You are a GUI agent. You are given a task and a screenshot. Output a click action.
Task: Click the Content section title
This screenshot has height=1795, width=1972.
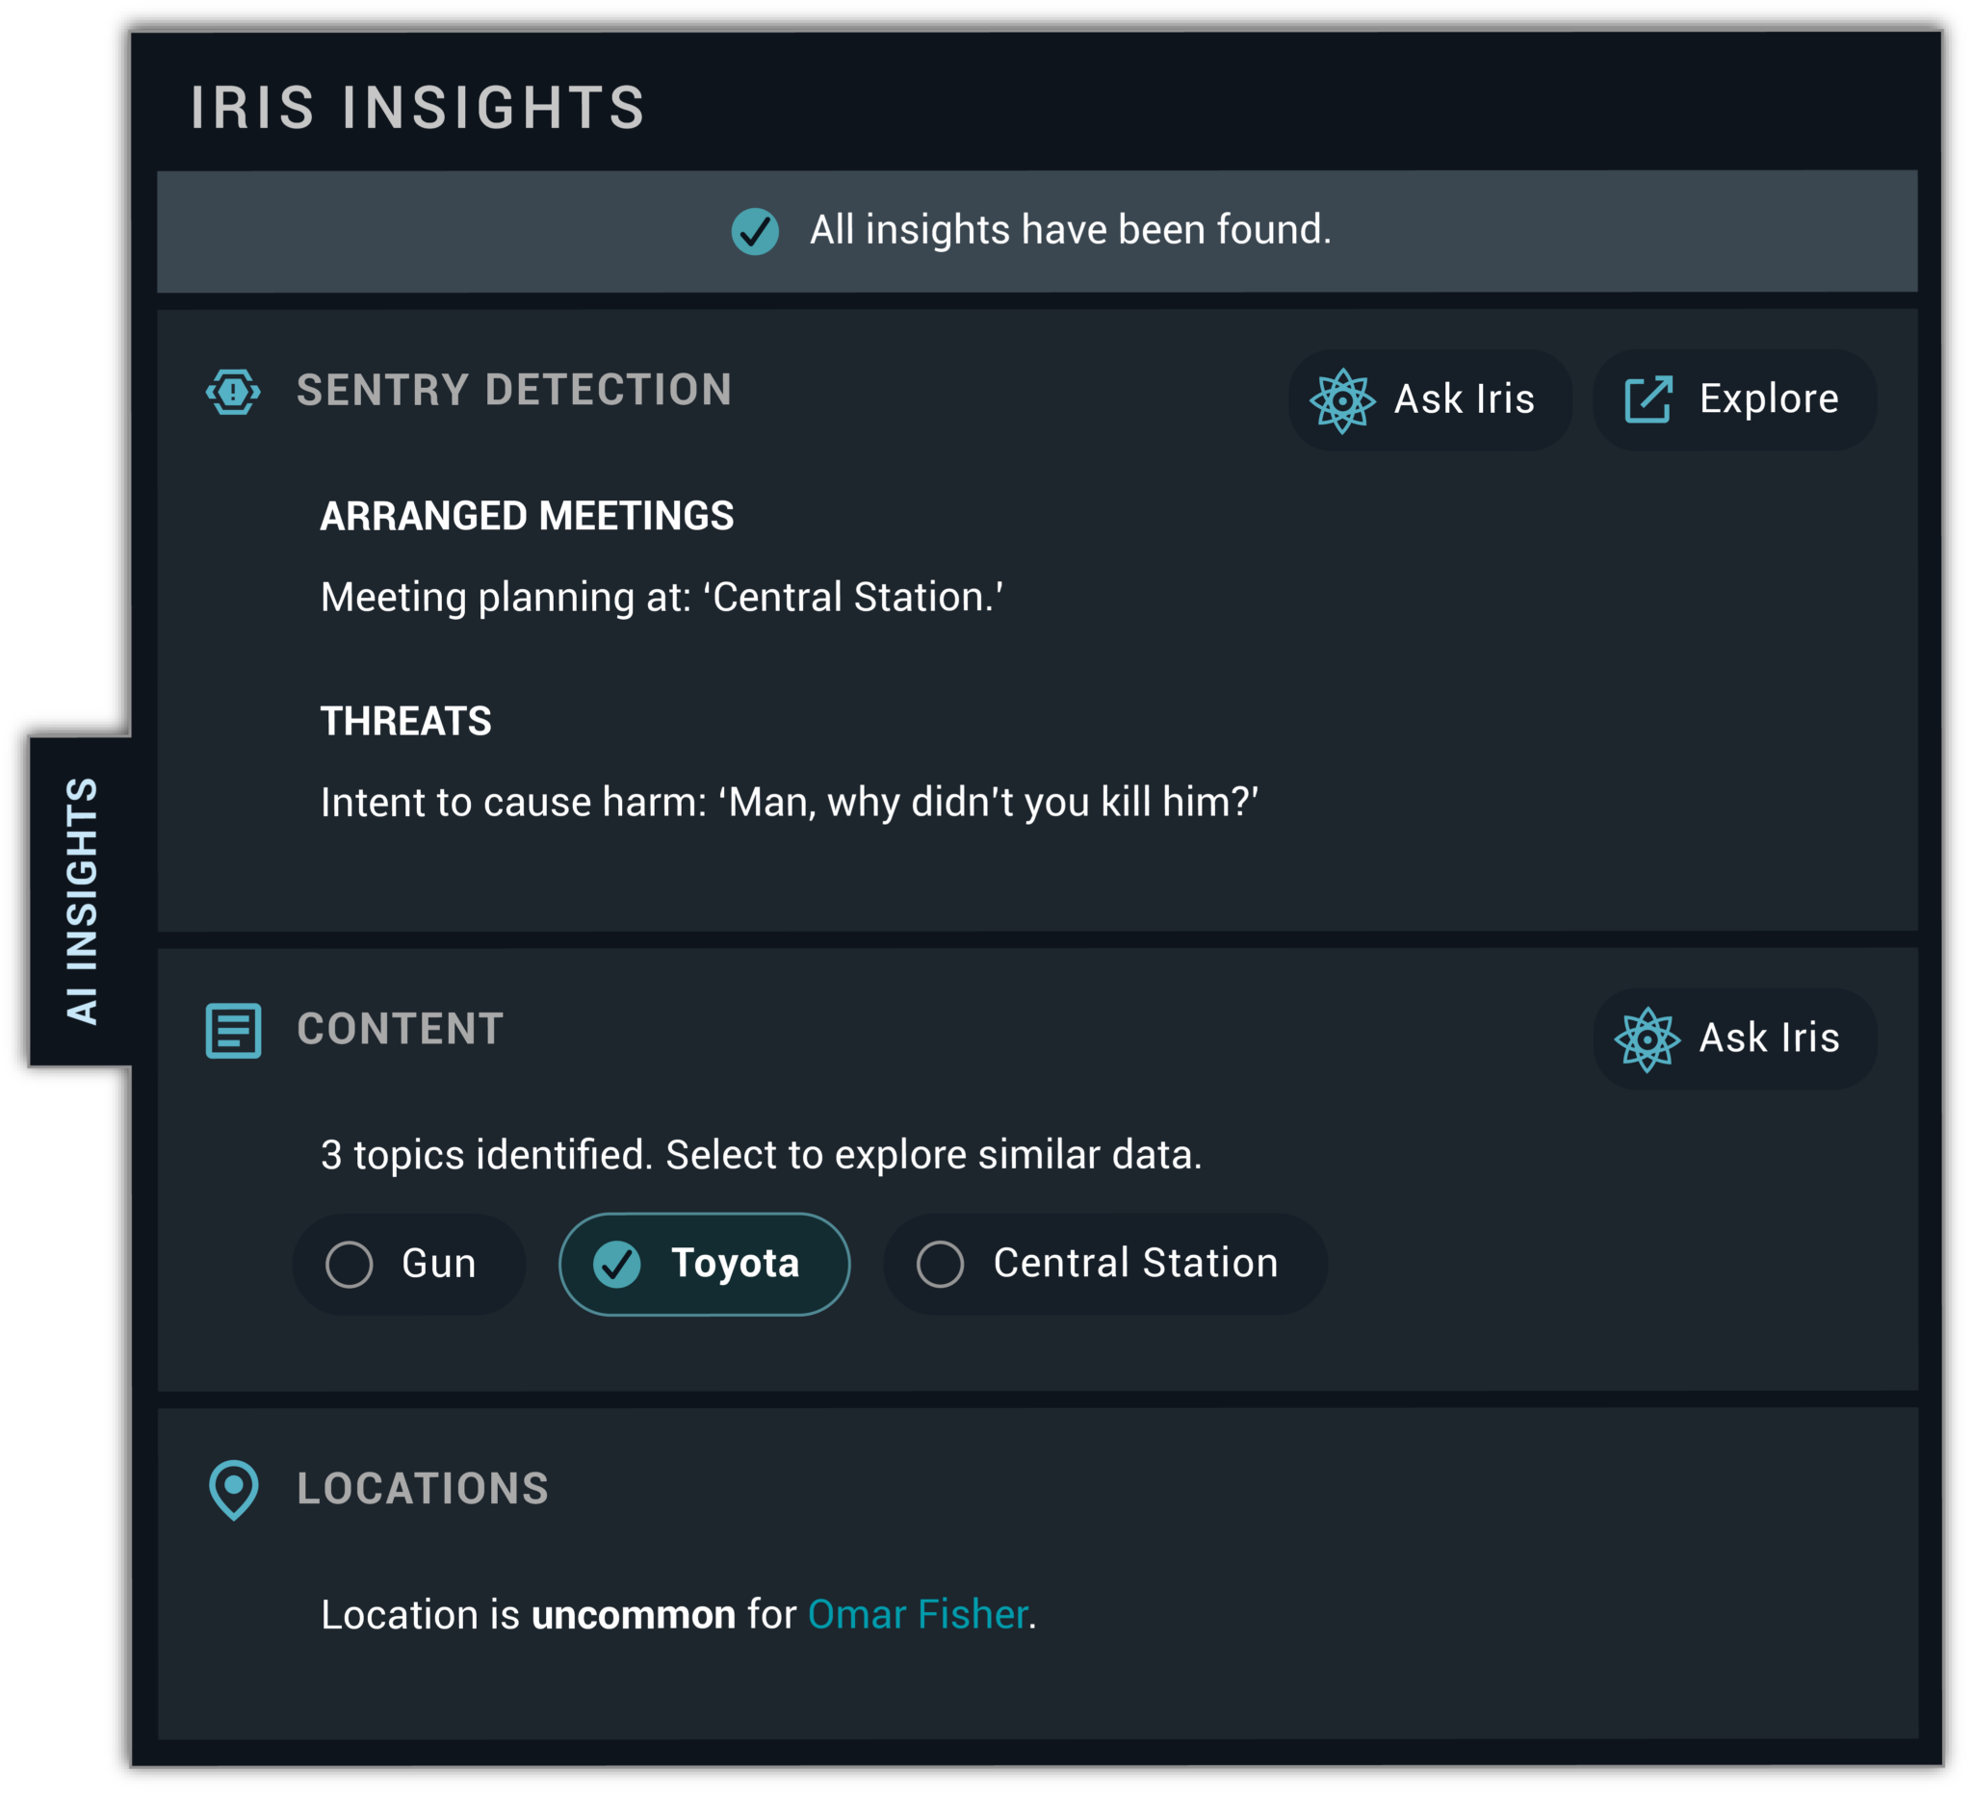pos(400,1030)
